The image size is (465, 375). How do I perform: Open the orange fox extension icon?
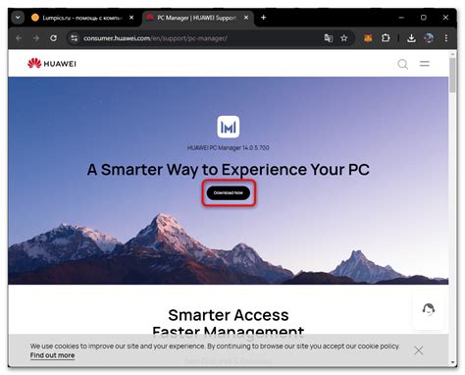pyautogui.click(x=368, y=38)
